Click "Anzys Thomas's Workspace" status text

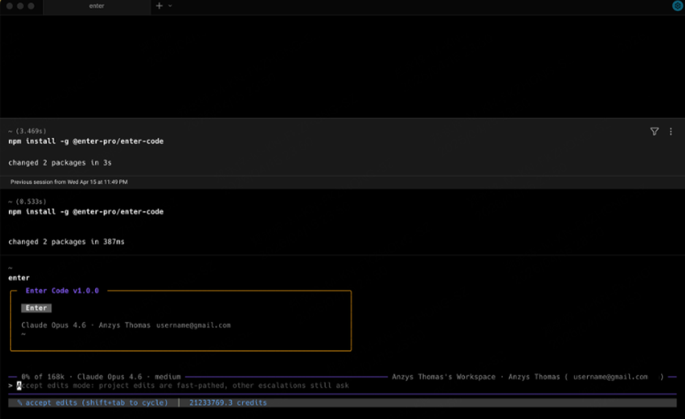tap(443, 377)
